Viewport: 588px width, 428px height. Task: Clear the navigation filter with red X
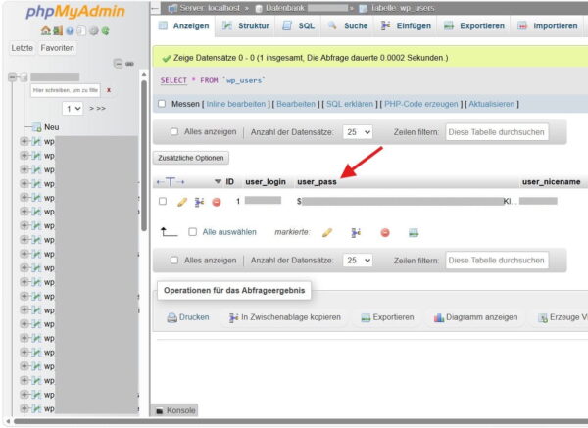pyautogui.click(x=109, y=90)
